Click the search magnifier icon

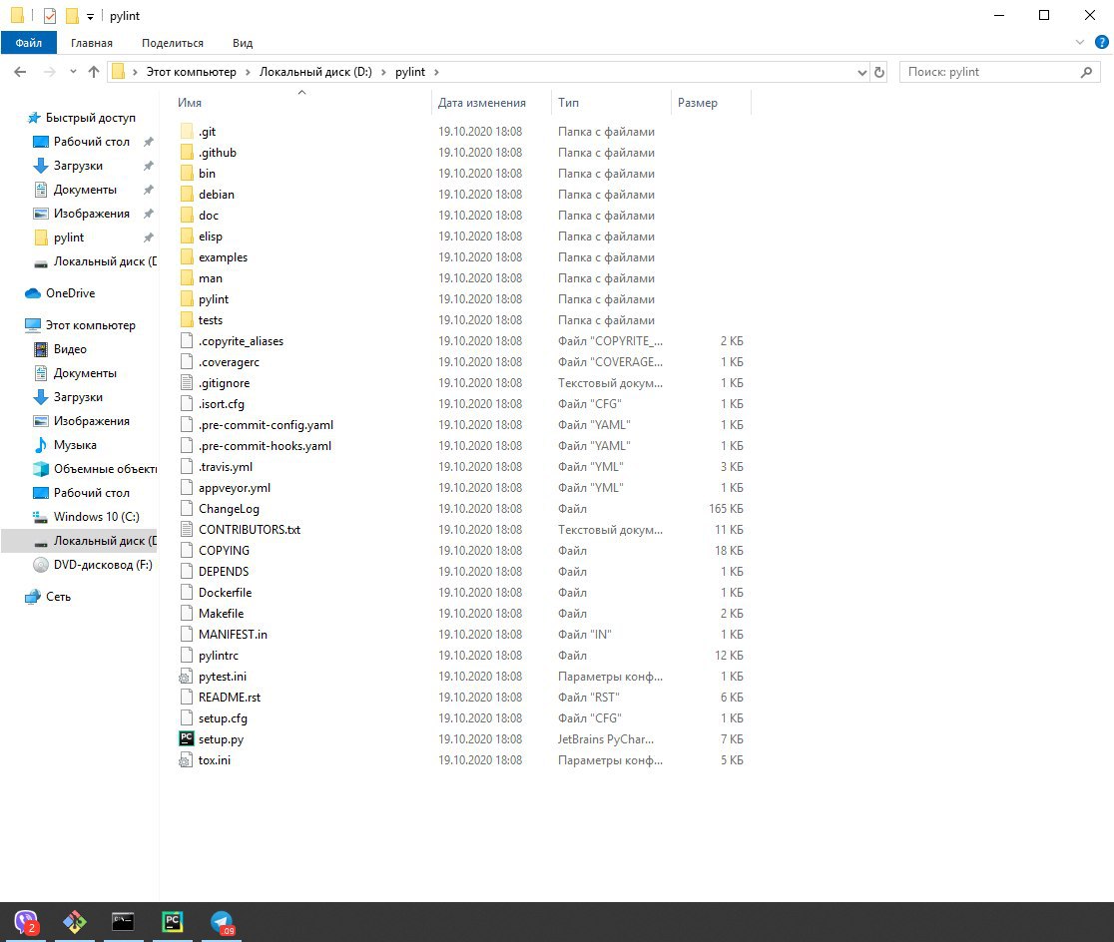(1086, 72)
